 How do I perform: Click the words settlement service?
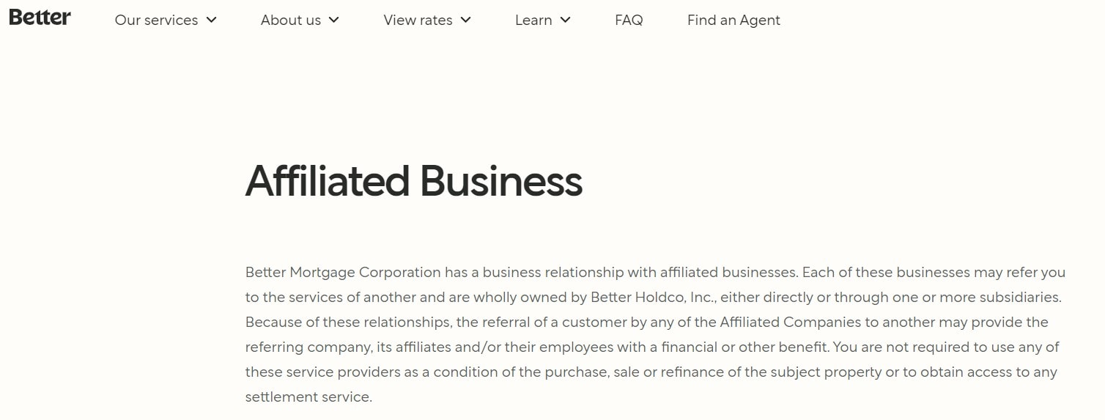coord(308,397)
